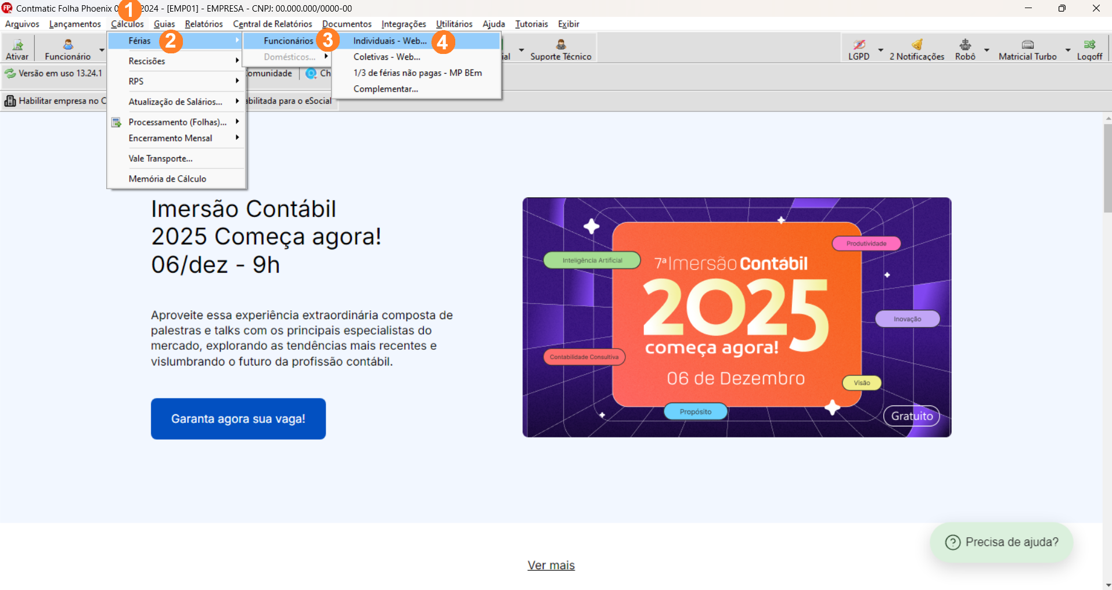Click the scrollbar down arrow
Image resolution: width=1112 pixels, height=590 pixels.
[1107, 585]
